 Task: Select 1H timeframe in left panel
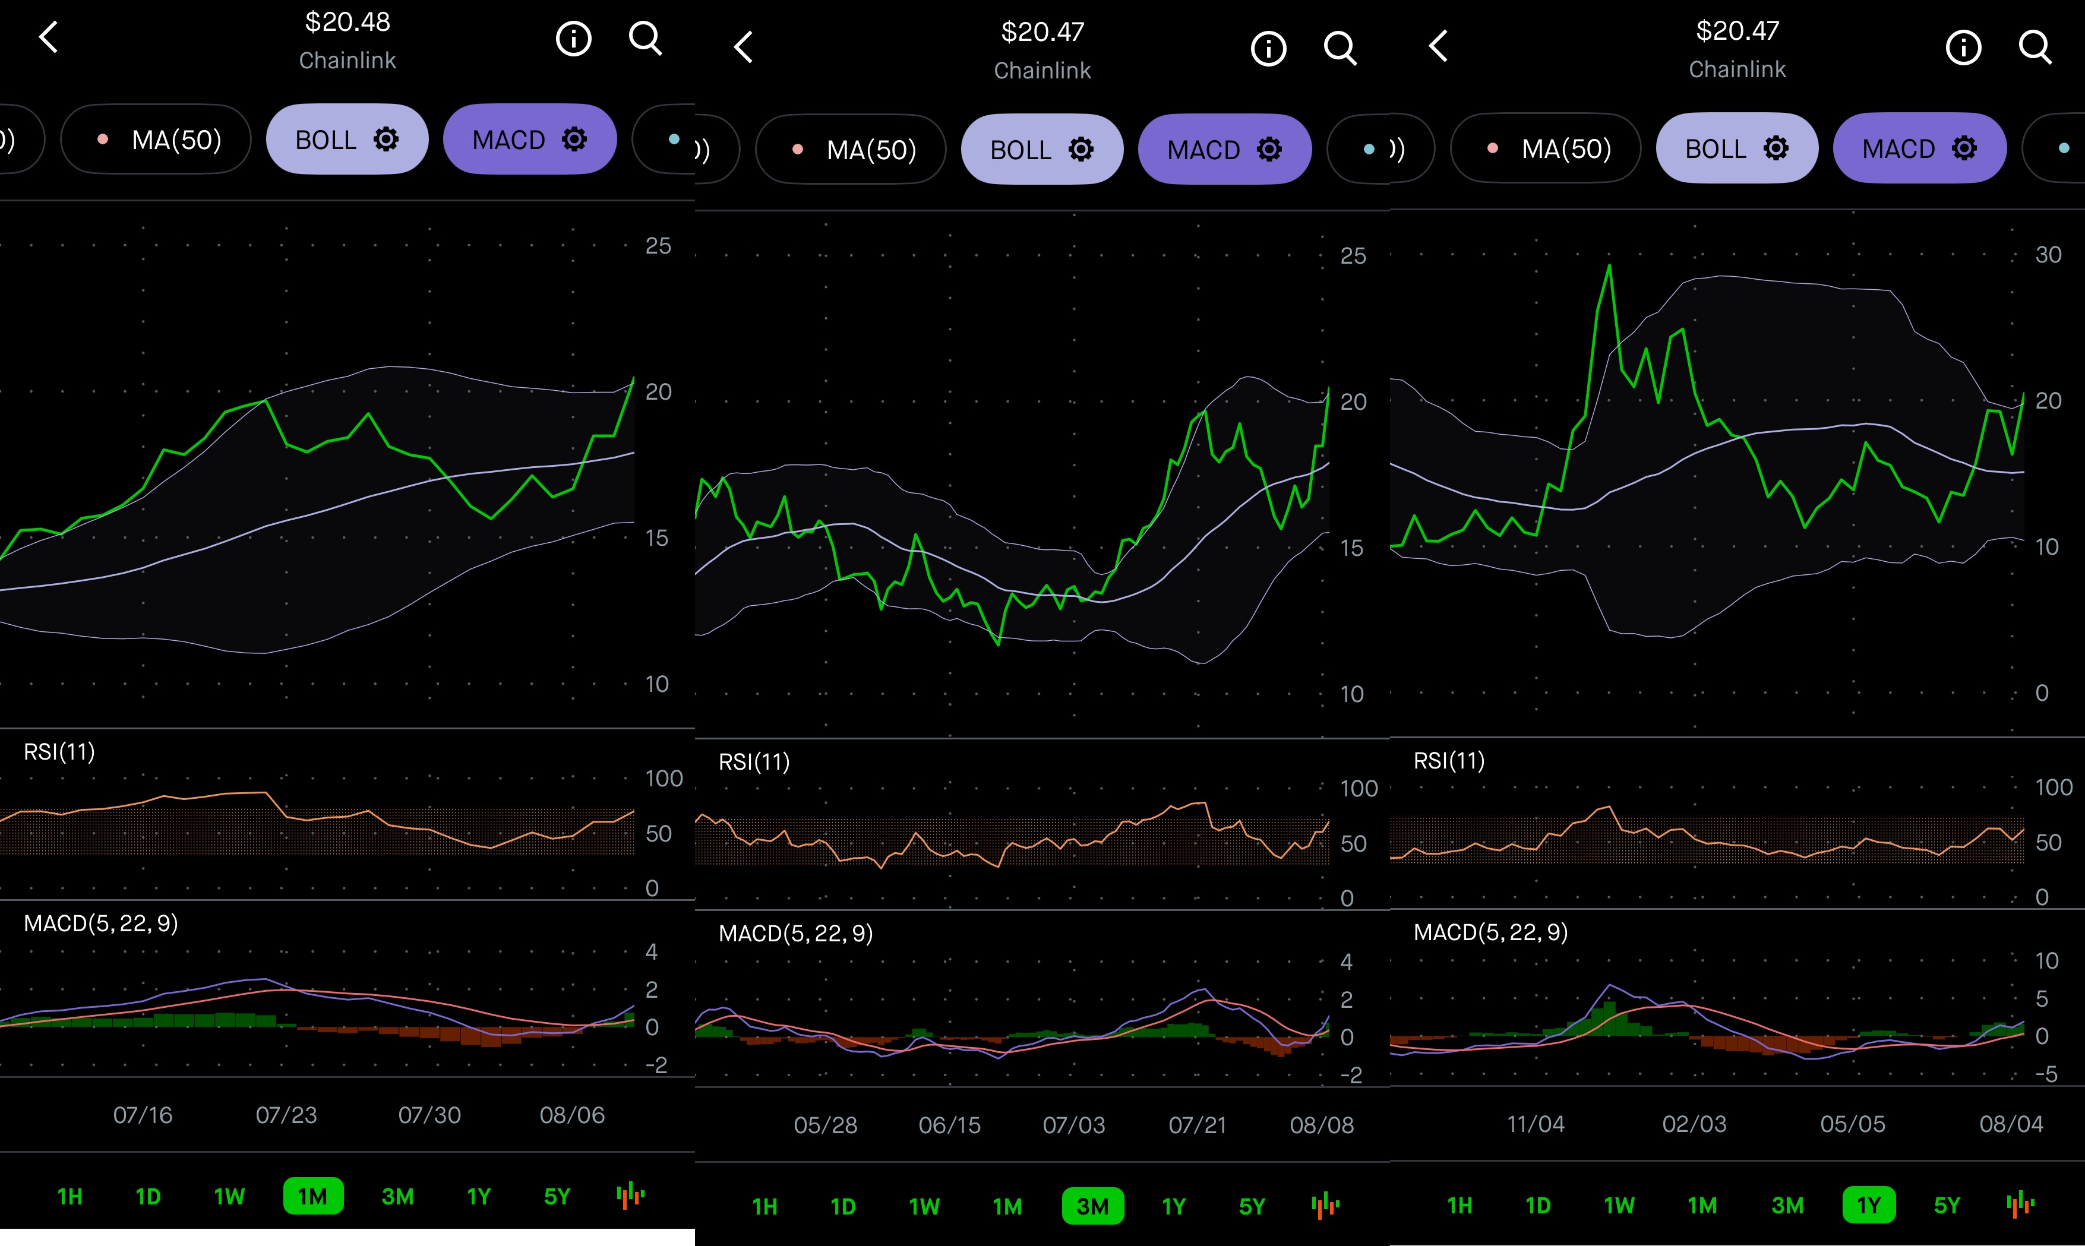69,1196
